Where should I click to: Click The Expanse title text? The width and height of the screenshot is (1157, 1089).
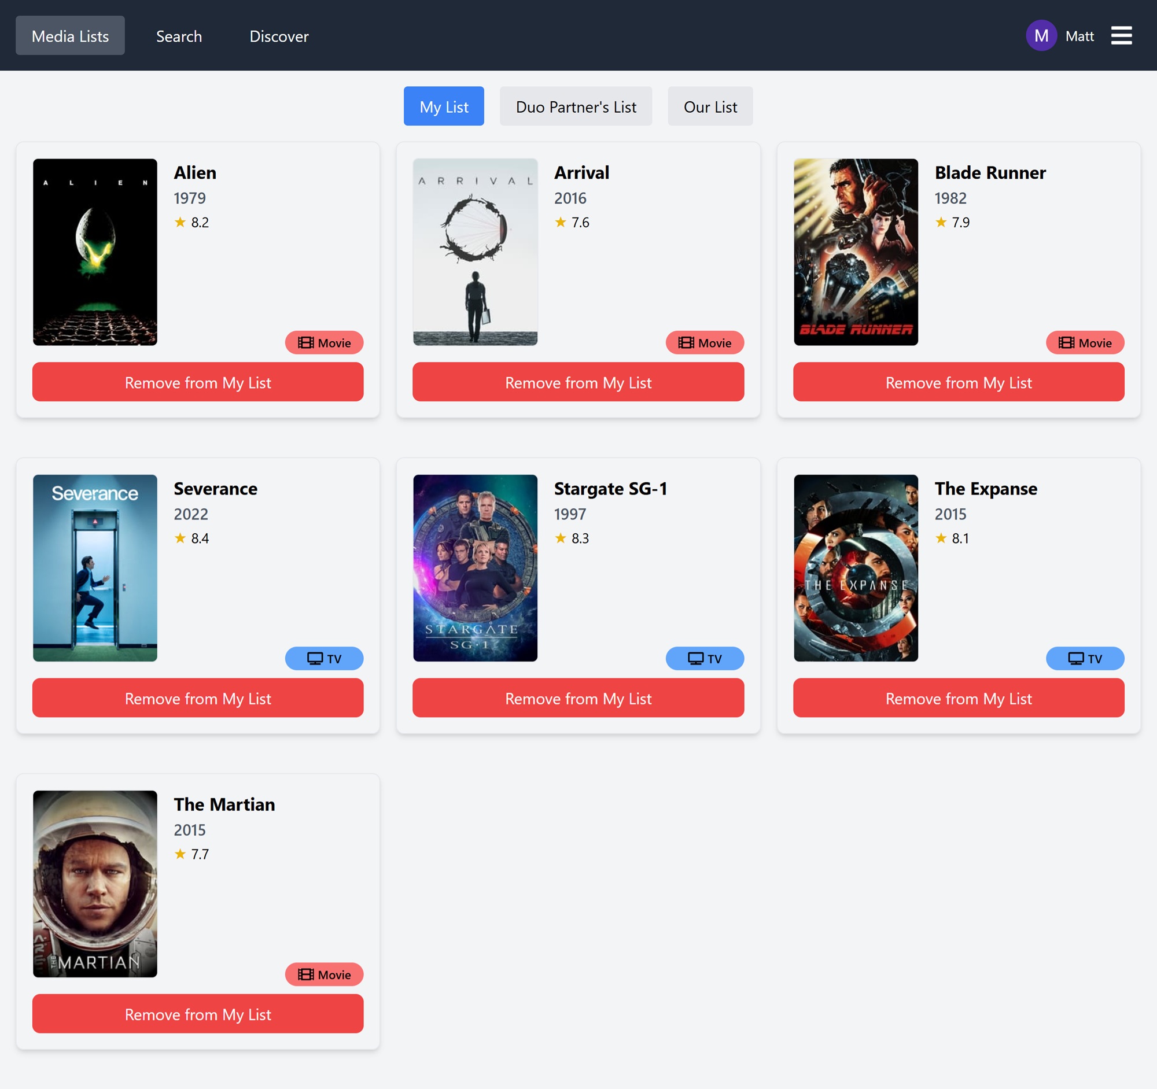coord(986,489)
